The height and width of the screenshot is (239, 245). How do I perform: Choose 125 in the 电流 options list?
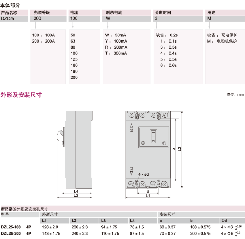point(74,59)
